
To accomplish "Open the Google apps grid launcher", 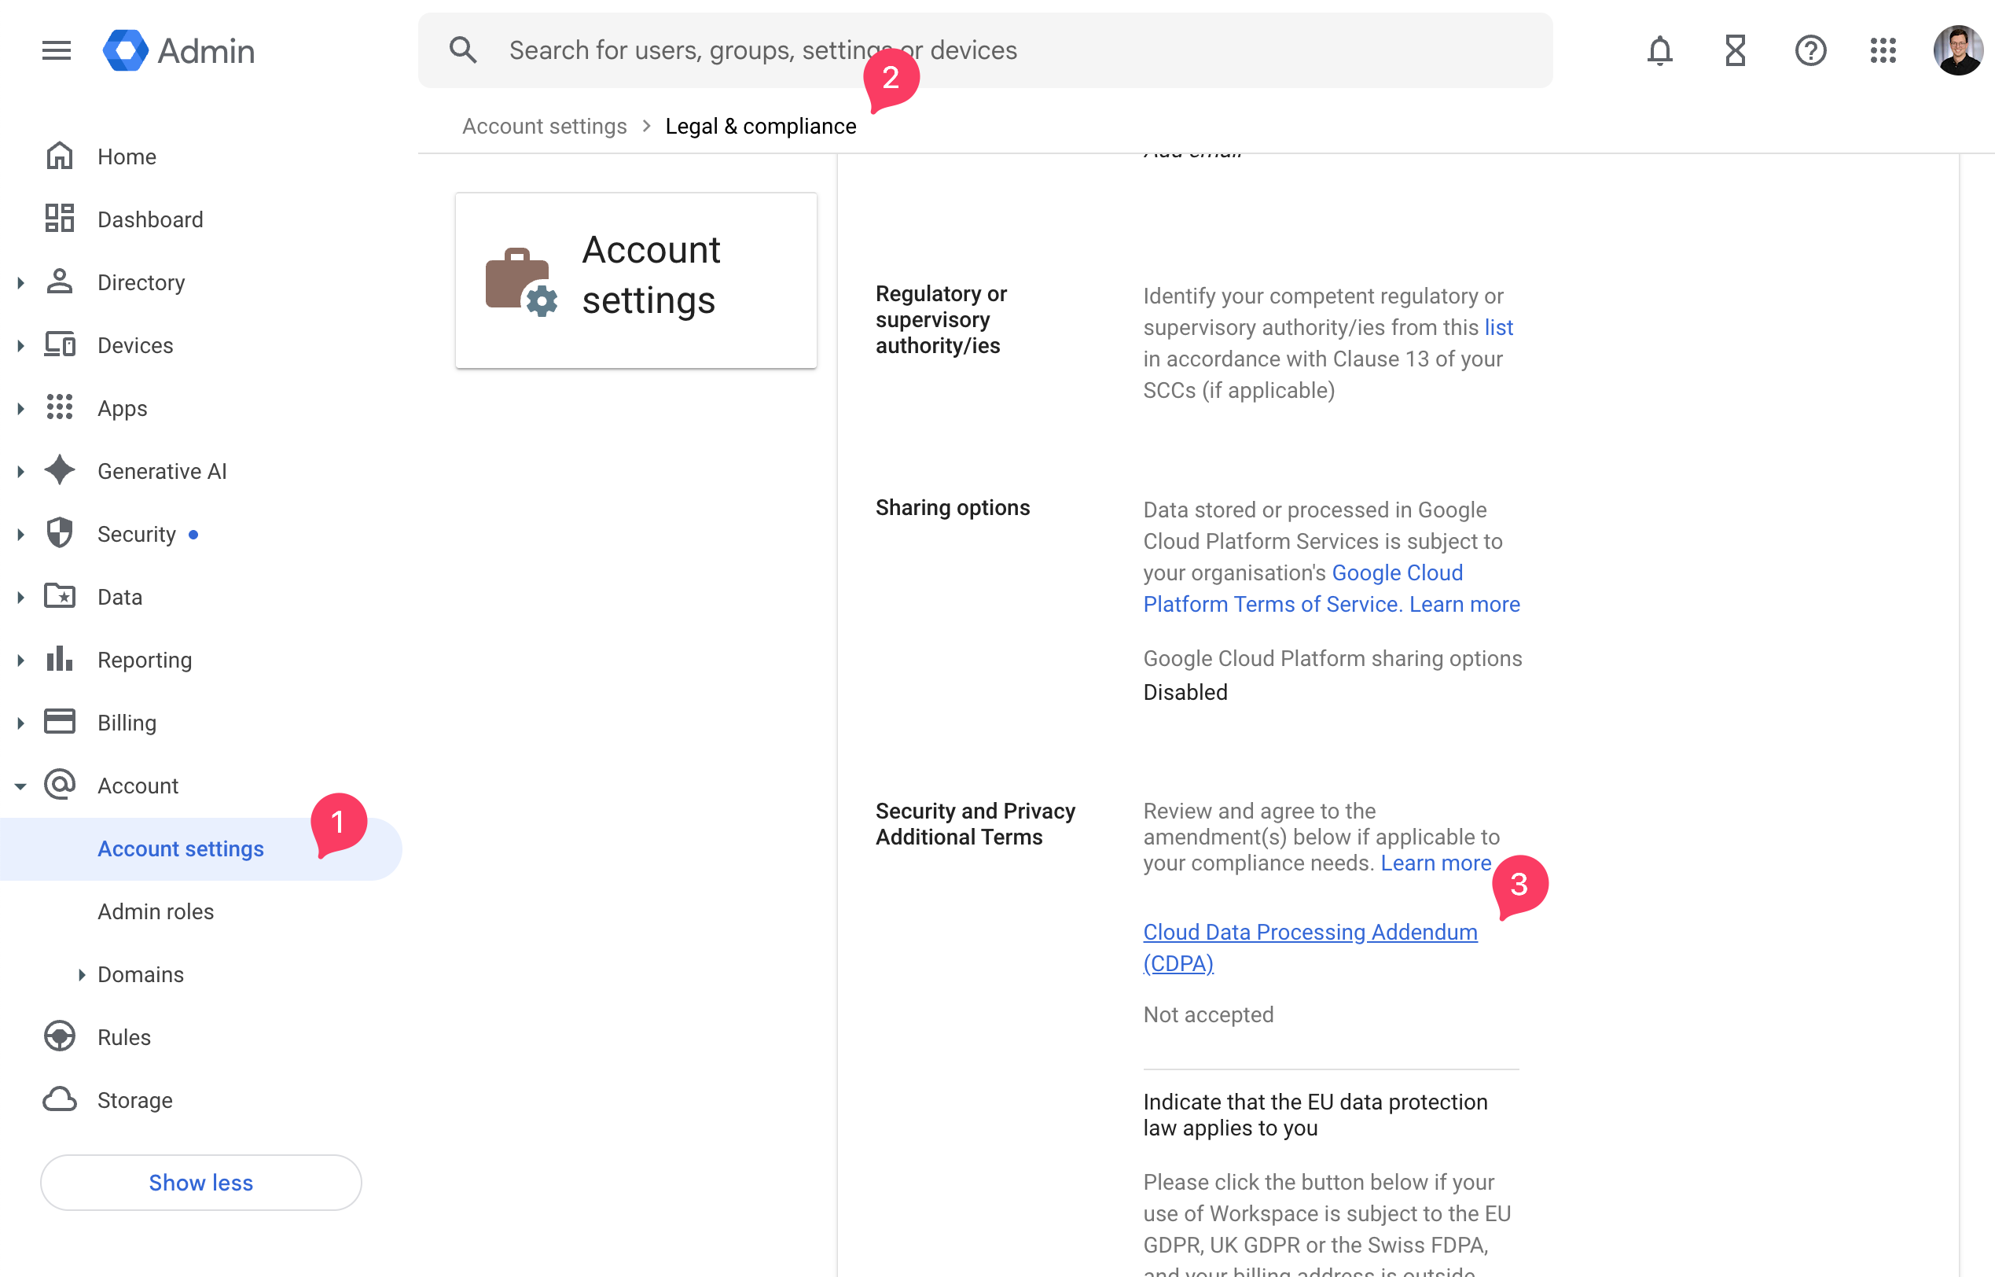I will coord(1883,50).
